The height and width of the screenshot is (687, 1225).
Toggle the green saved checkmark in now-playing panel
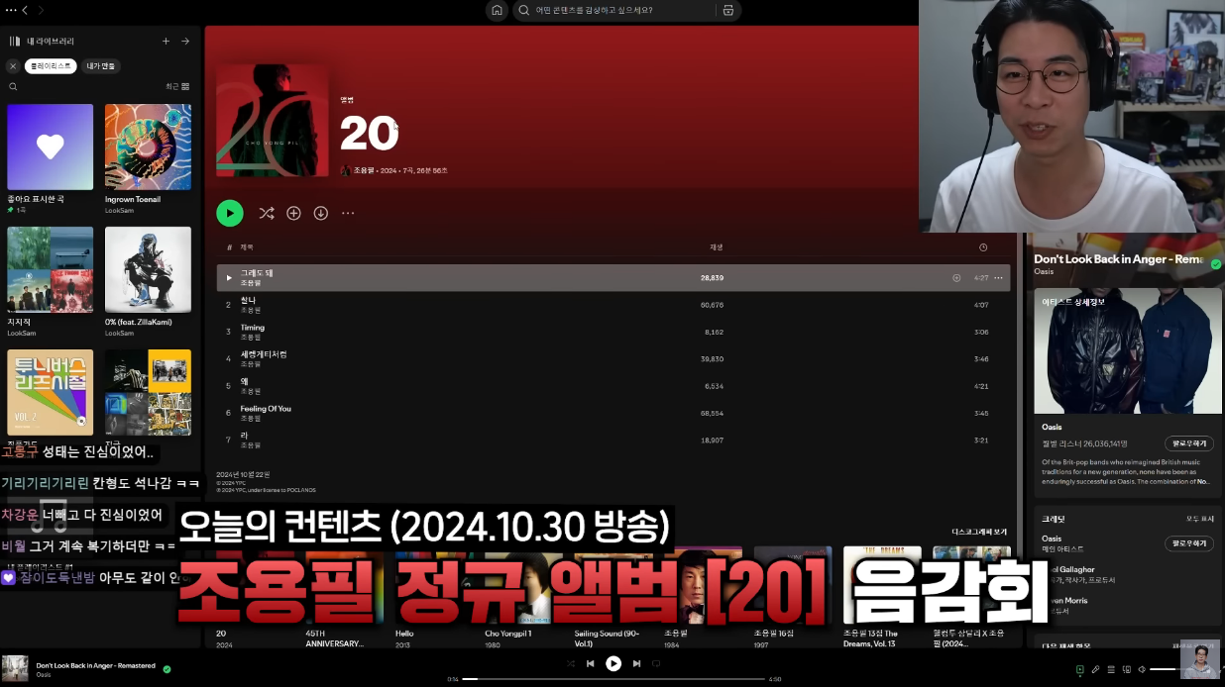tap(1216, 264)
